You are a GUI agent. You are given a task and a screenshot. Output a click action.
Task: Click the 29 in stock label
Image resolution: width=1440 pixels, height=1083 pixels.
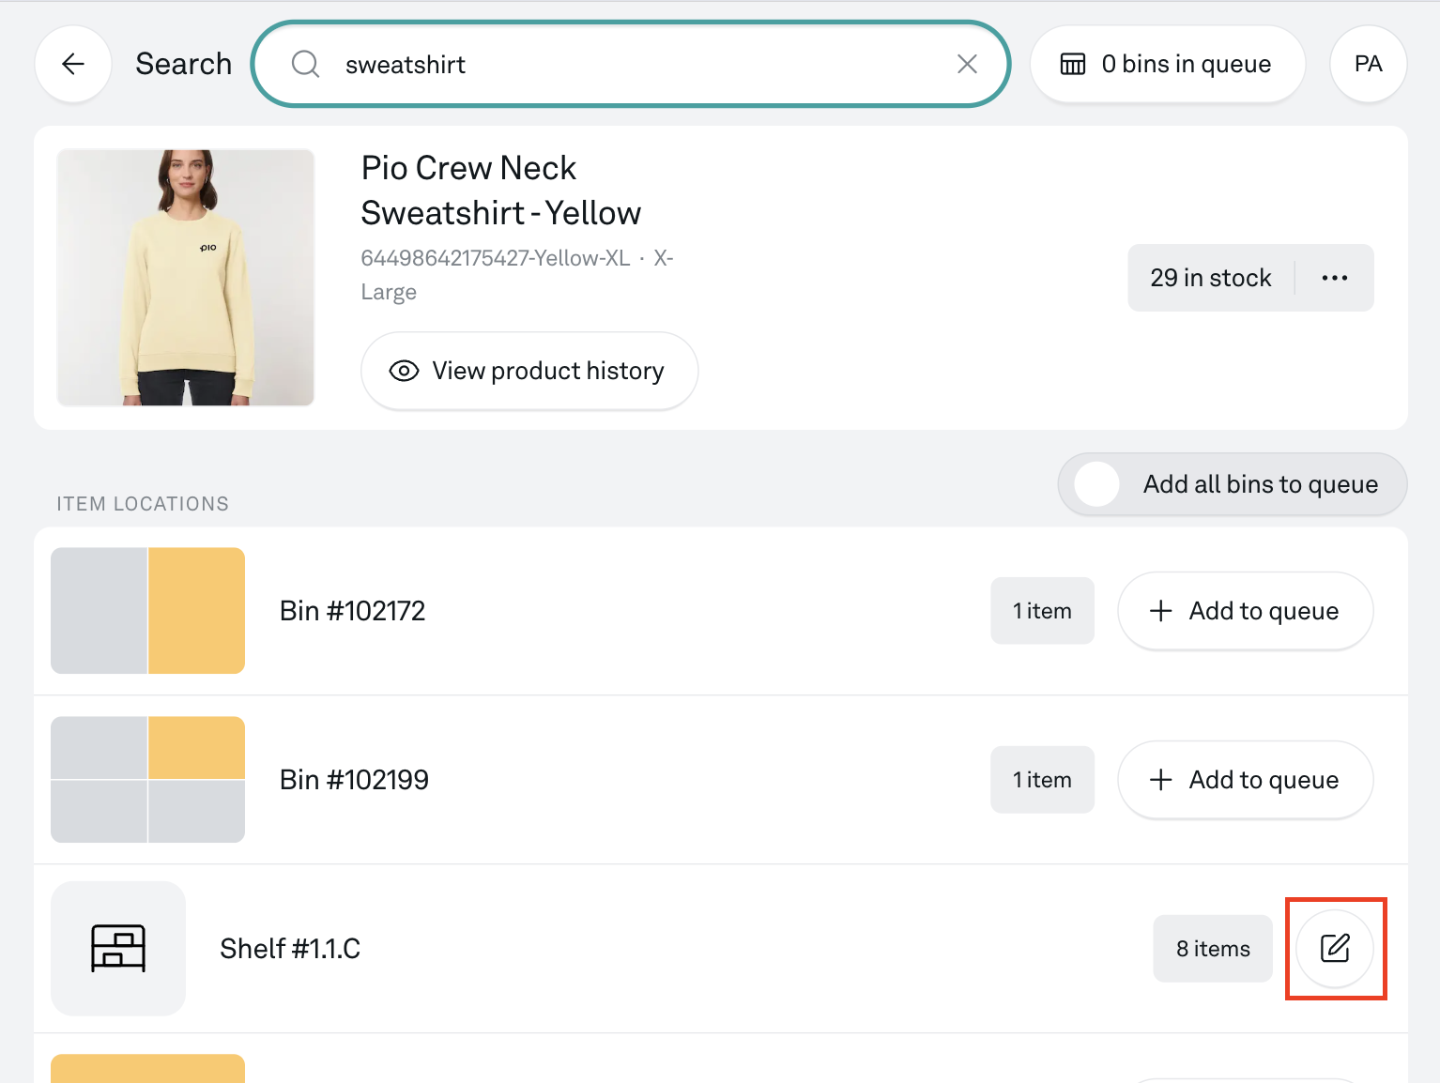coord(1211,278)
